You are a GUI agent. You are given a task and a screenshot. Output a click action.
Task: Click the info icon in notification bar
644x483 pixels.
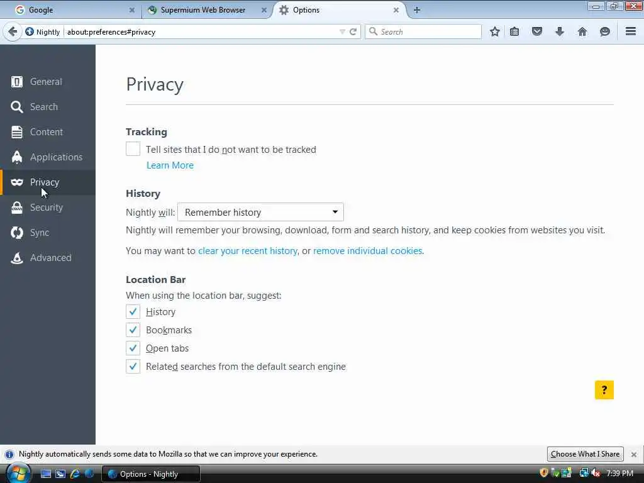coord(9,454)
